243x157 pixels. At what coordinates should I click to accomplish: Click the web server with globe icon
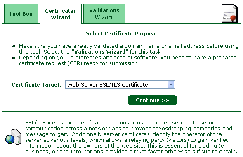coord(13,136)
